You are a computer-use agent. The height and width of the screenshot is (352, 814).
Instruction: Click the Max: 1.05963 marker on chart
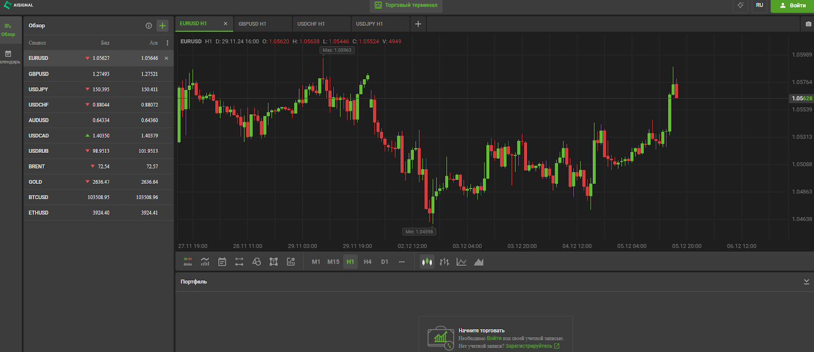tap(337, 50)
